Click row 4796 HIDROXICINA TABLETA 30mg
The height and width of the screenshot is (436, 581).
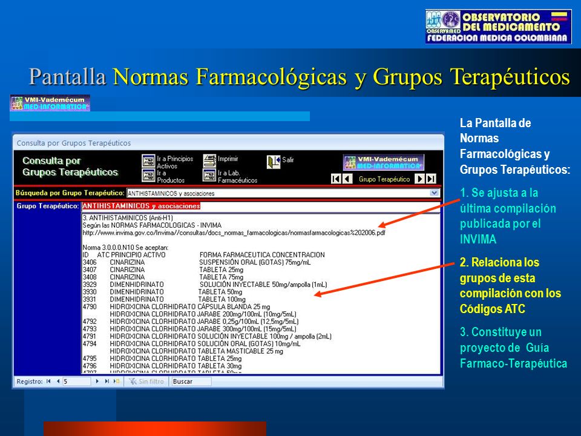pos(162,366)
